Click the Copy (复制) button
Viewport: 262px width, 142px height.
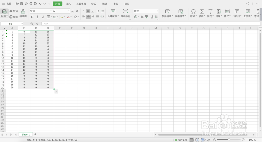[x=14, y=17]
